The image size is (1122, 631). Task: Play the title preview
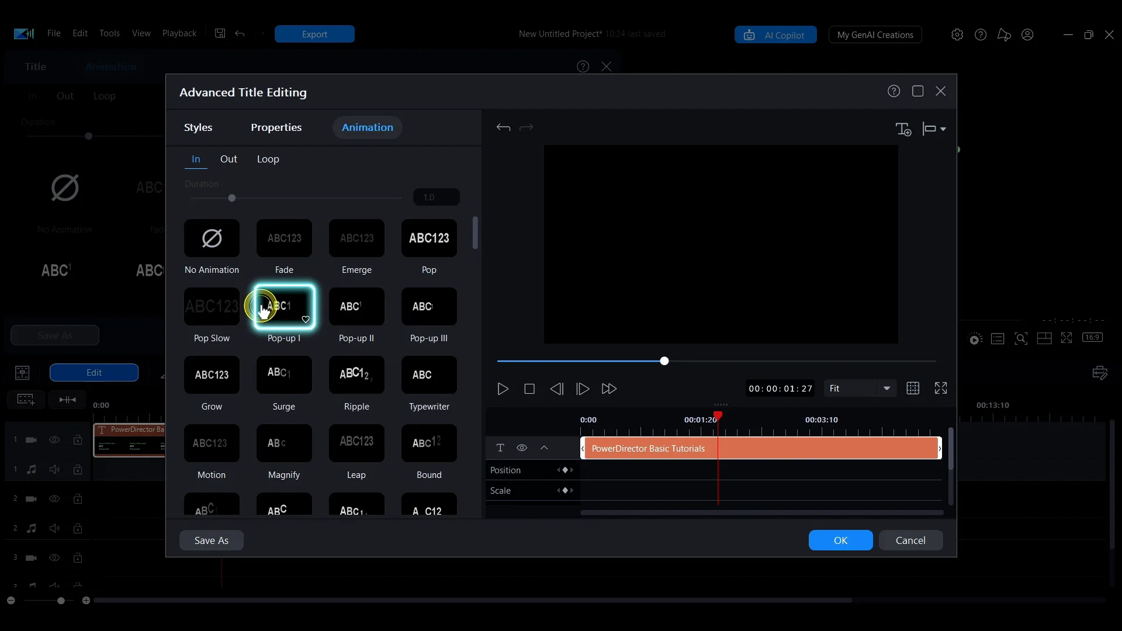(503, 389)
